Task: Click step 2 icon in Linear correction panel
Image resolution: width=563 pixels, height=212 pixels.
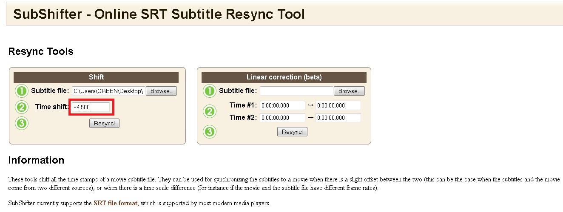Action: click(x=209, y=111)
